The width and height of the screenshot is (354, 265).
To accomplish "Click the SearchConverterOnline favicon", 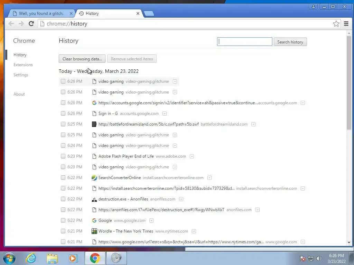I will point(94,178).
